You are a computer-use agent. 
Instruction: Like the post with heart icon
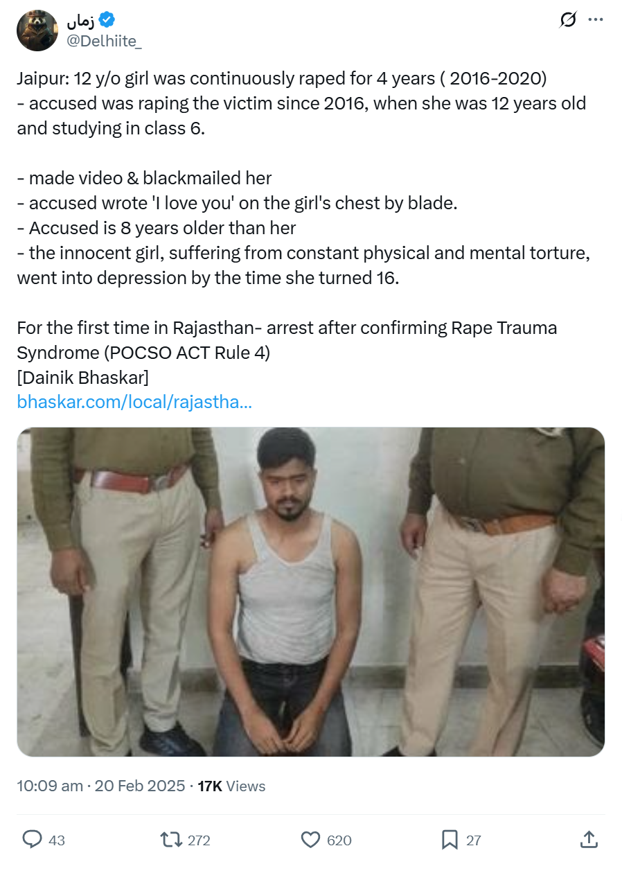pos(311,840)
